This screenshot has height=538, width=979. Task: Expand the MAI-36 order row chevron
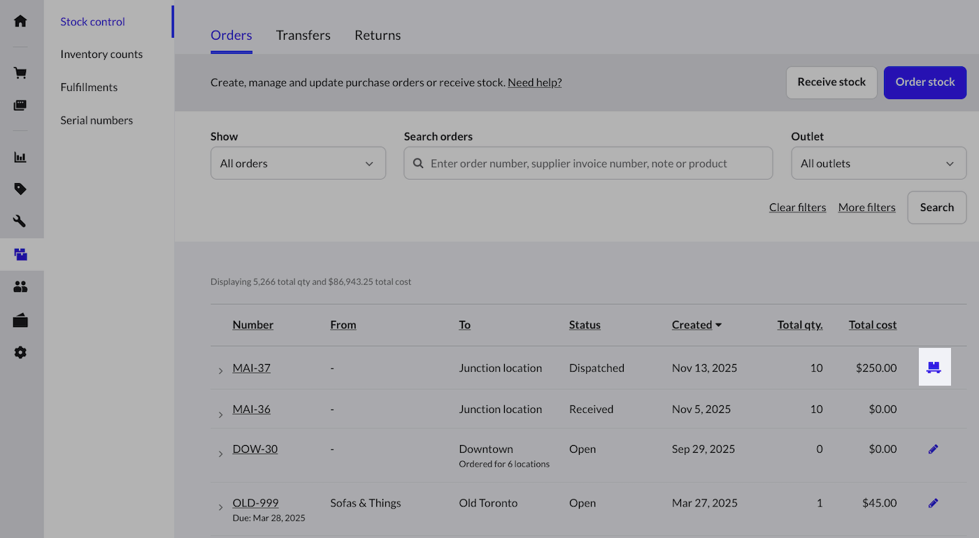220,415
